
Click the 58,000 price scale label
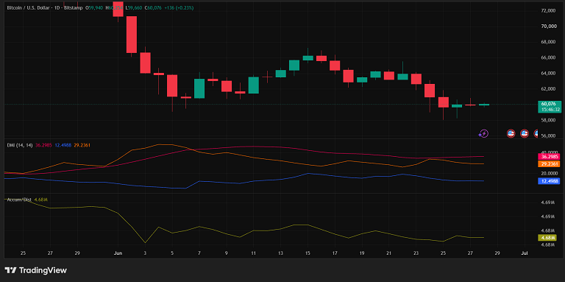pos(547,121)
